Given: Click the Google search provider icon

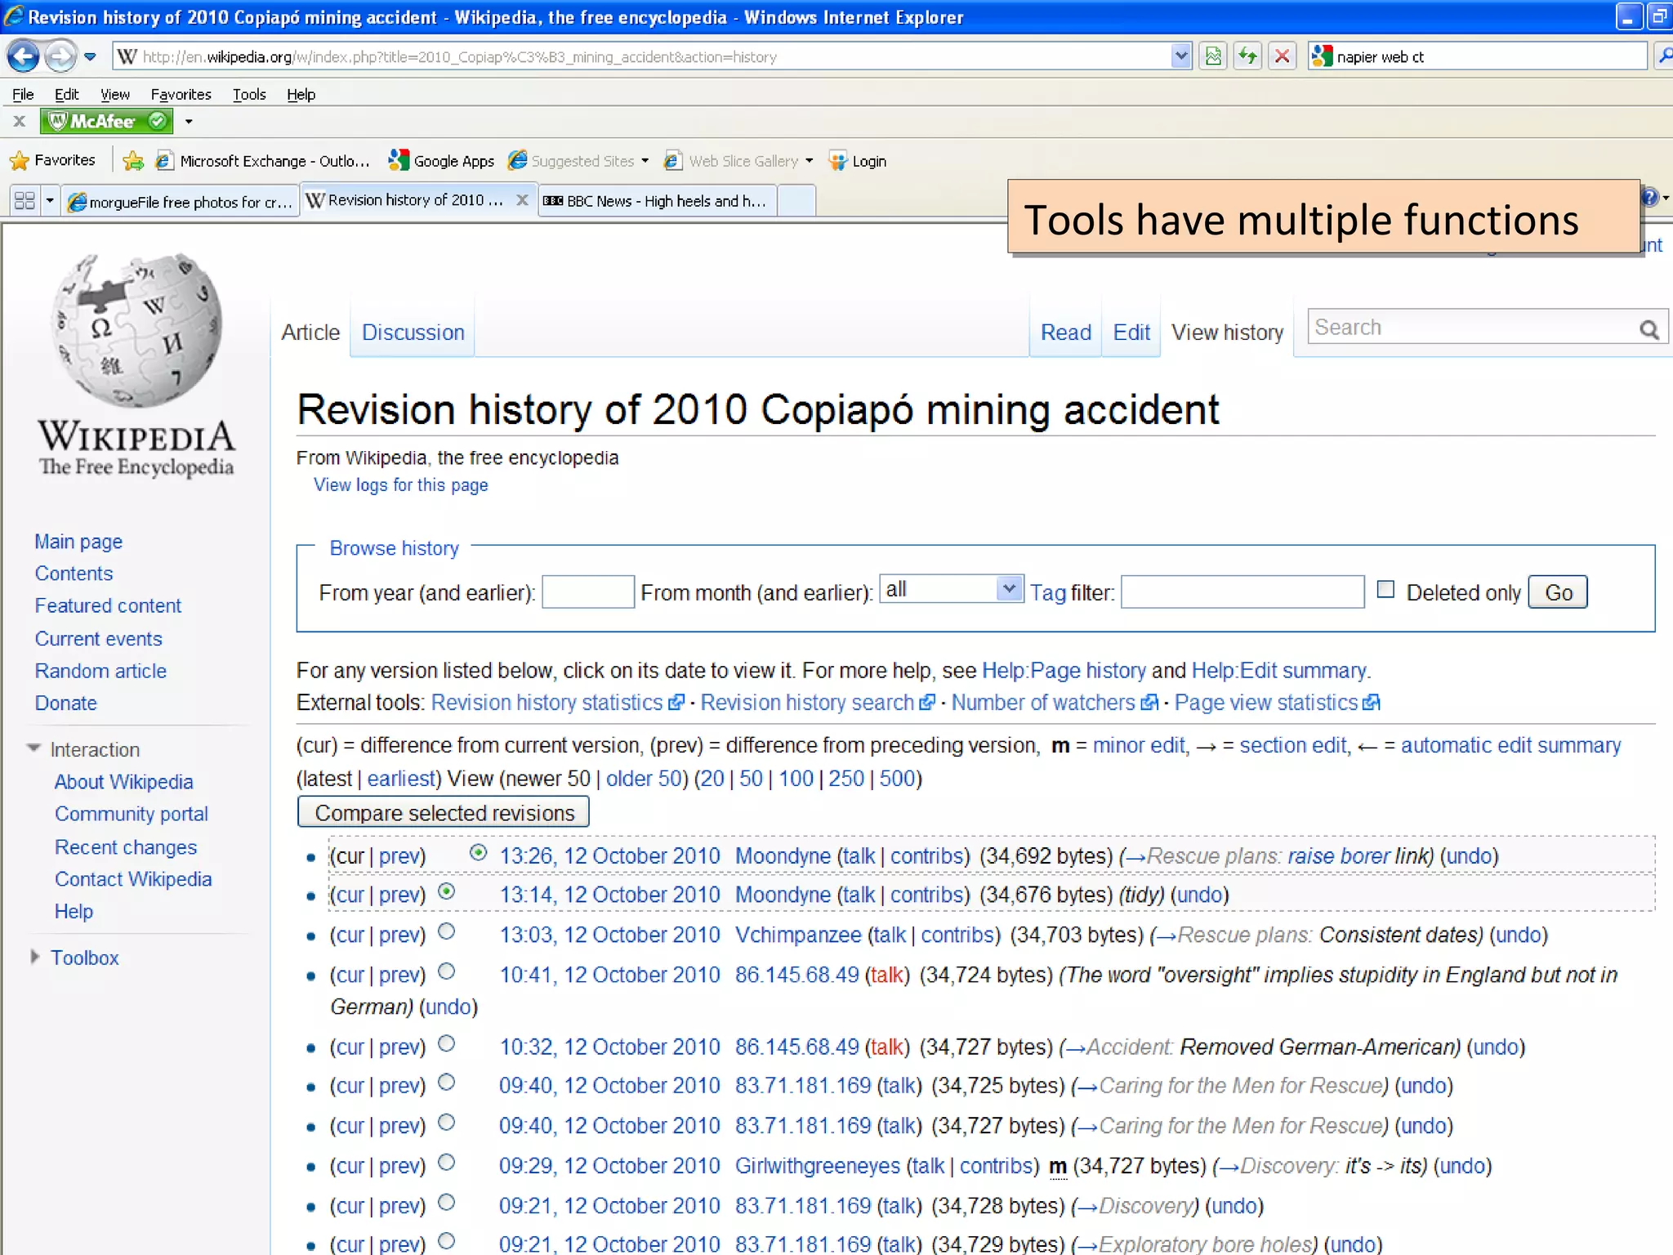Looking at the screenshot, I should pyautogui.click(x=1322, y=56).
